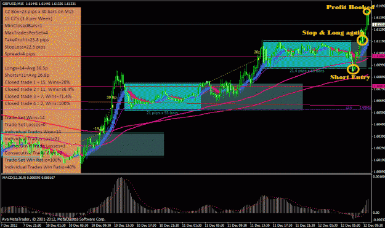This screenshot has height=228, width=385.
Task: Click the 'Individual Trades Lost=21' line
Action: (32, 139)
